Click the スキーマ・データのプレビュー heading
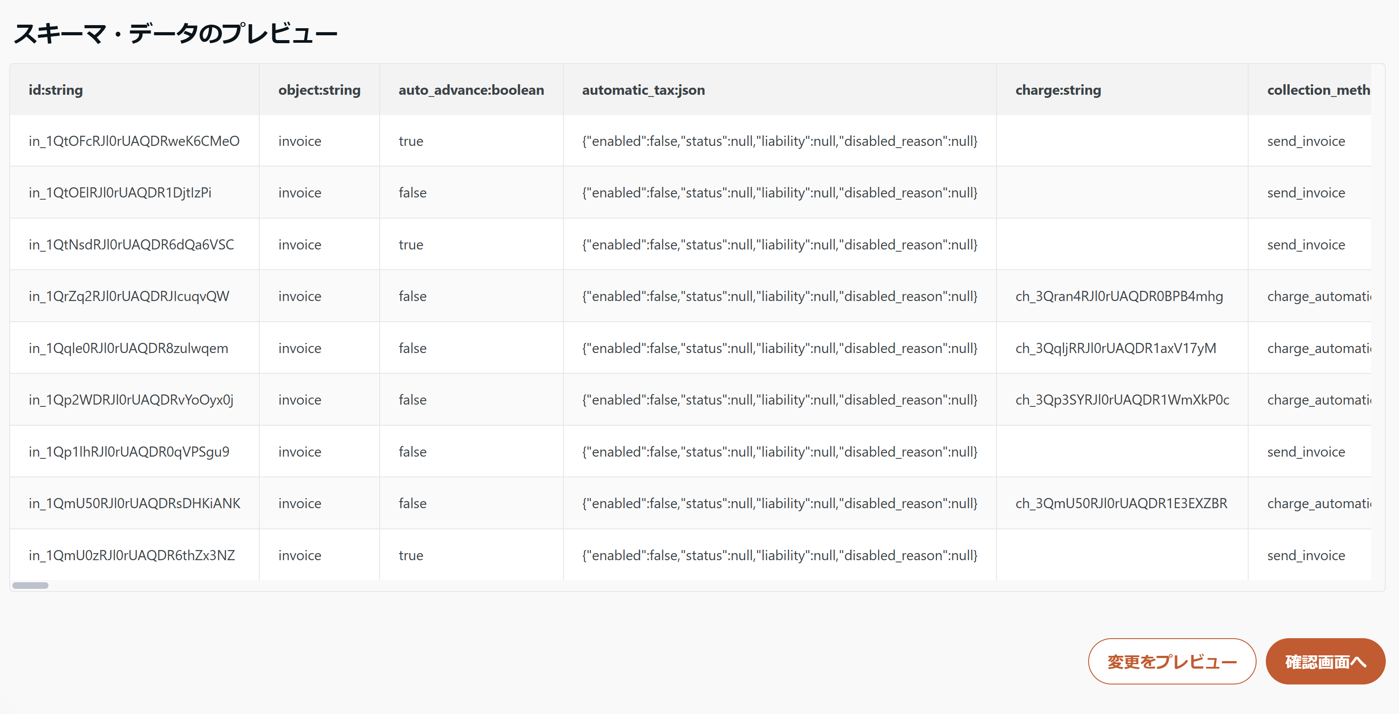The height and width of the screenshot is (714, 1399). [x=175, y=33]
